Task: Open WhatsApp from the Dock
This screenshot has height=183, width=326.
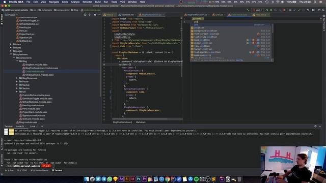Action: 110,179
